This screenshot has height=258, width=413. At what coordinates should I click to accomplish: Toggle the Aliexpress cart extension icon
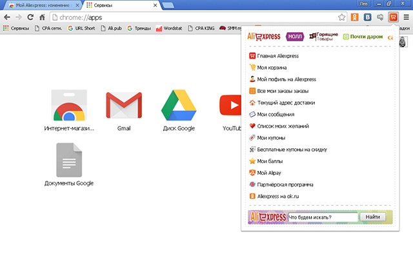(393, 17)
